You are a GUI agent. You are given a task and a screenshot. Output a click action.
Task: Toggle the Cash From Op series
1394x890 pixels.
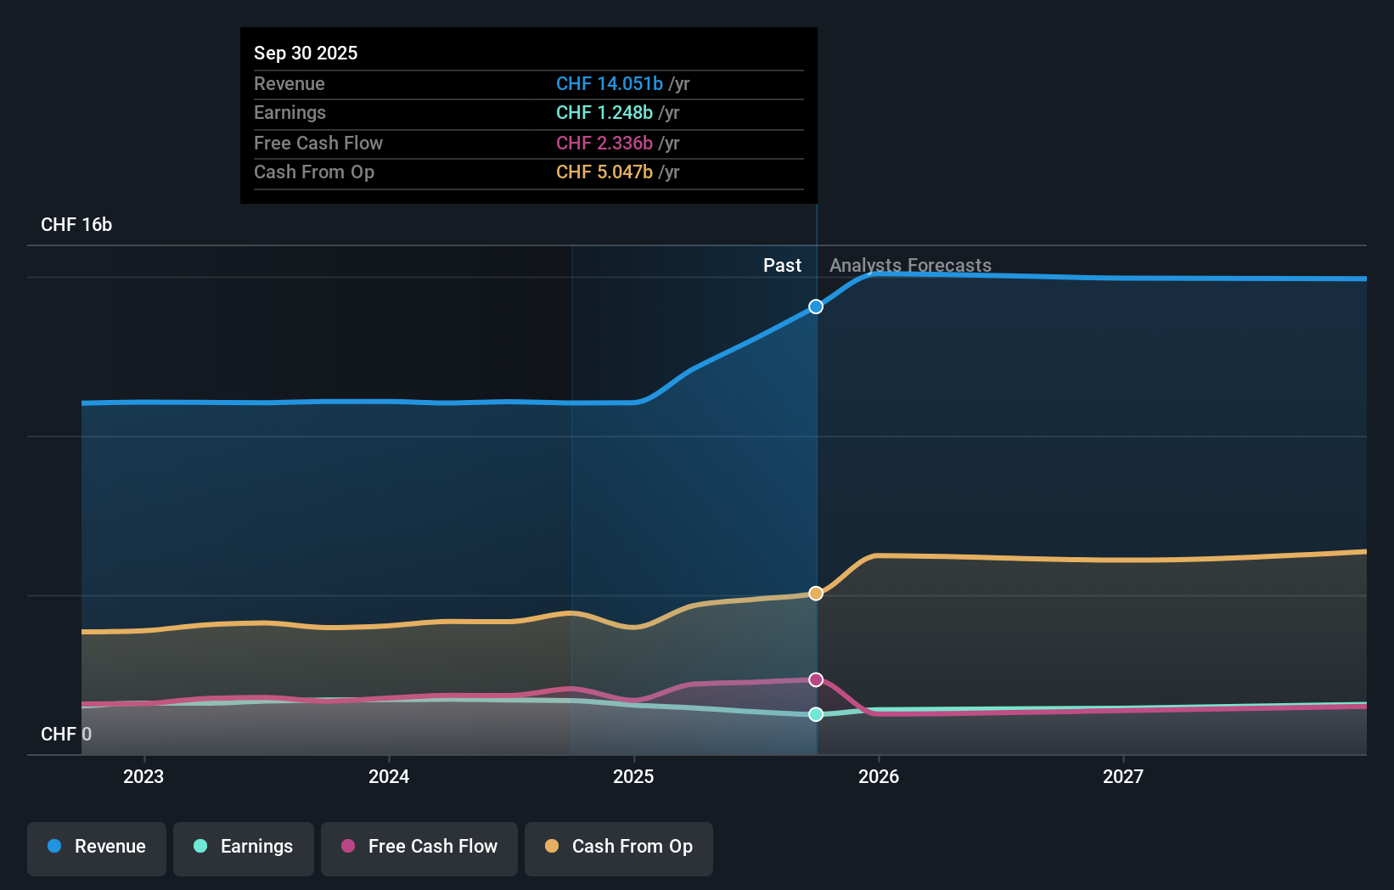[618, 848]
